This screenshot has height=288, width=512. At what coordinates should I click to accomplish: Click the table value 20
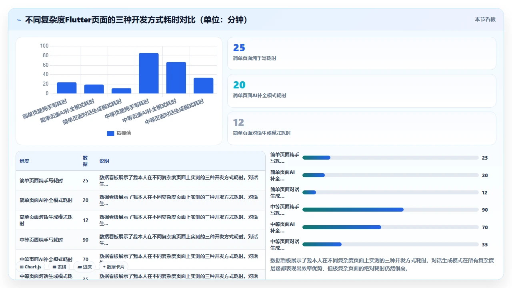point(86,200)
